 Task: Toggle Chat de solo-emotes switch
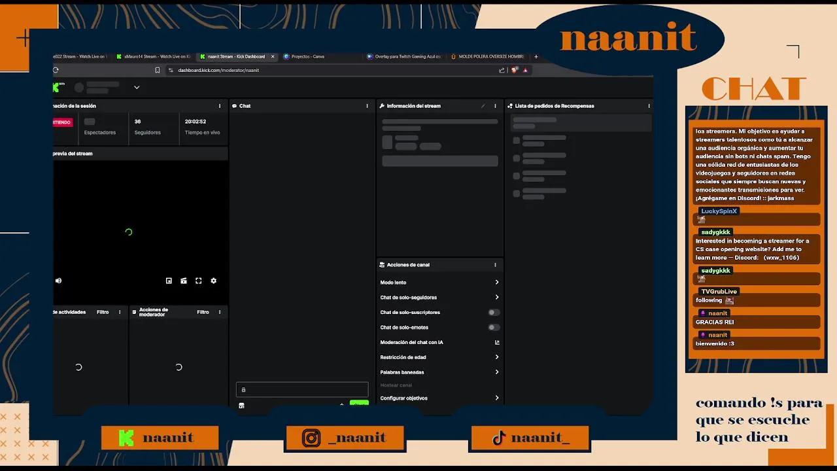point(494,327)
